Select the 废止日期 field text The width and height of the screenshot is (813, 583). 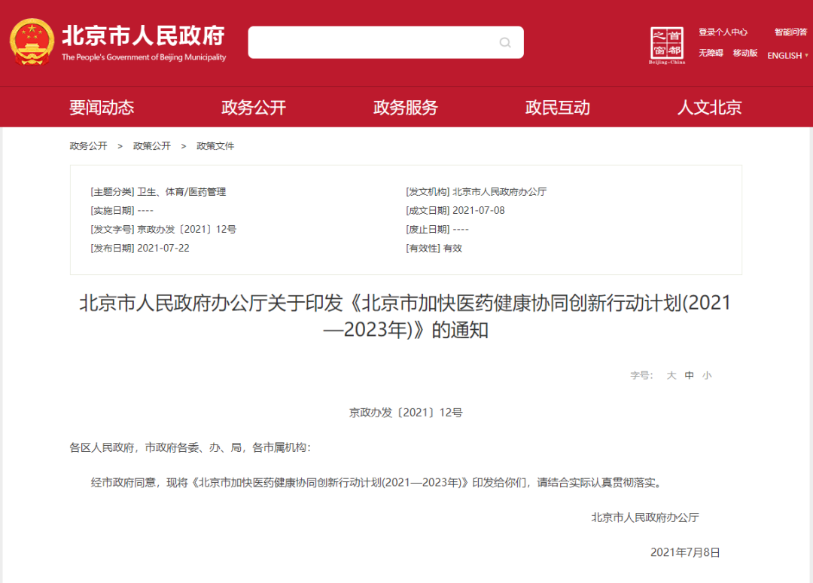pos(437,229)
